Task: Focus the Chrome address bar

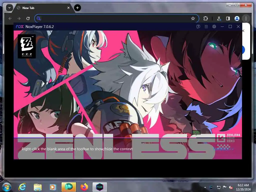Action: (x=116, y=18)
